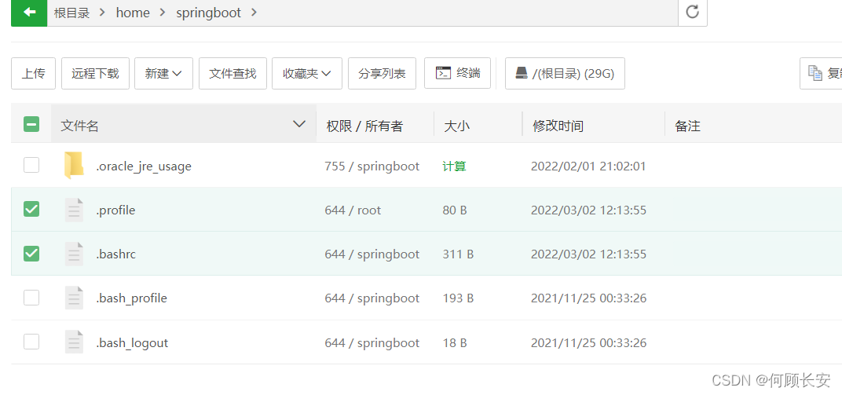Click the .bash_logout file icon

click(74, 342)
